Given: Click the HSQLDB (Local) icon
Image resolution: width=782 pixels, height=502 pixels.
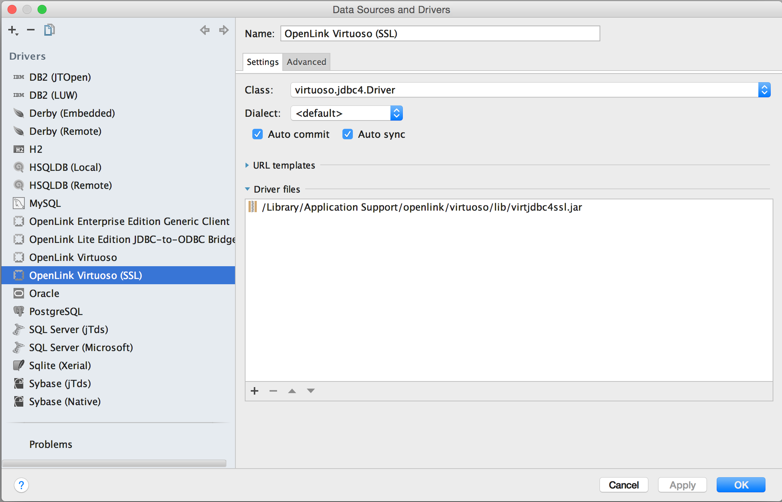Looking at the screenshot, I should click(19, 167).
